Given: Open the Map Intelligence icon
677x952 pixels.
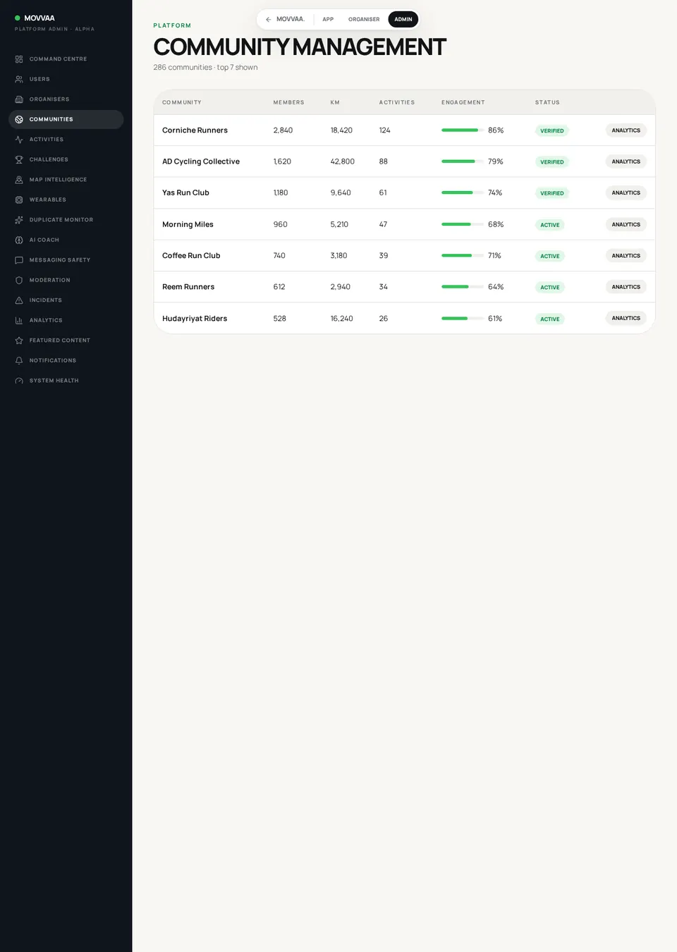Looking at the screenshot, I should click(x=19, y=180).
